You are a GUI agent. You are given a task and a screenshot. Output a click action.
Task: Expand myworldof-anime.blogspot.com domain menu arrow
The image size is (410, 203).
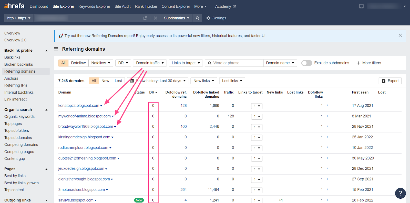click(113, 116)
